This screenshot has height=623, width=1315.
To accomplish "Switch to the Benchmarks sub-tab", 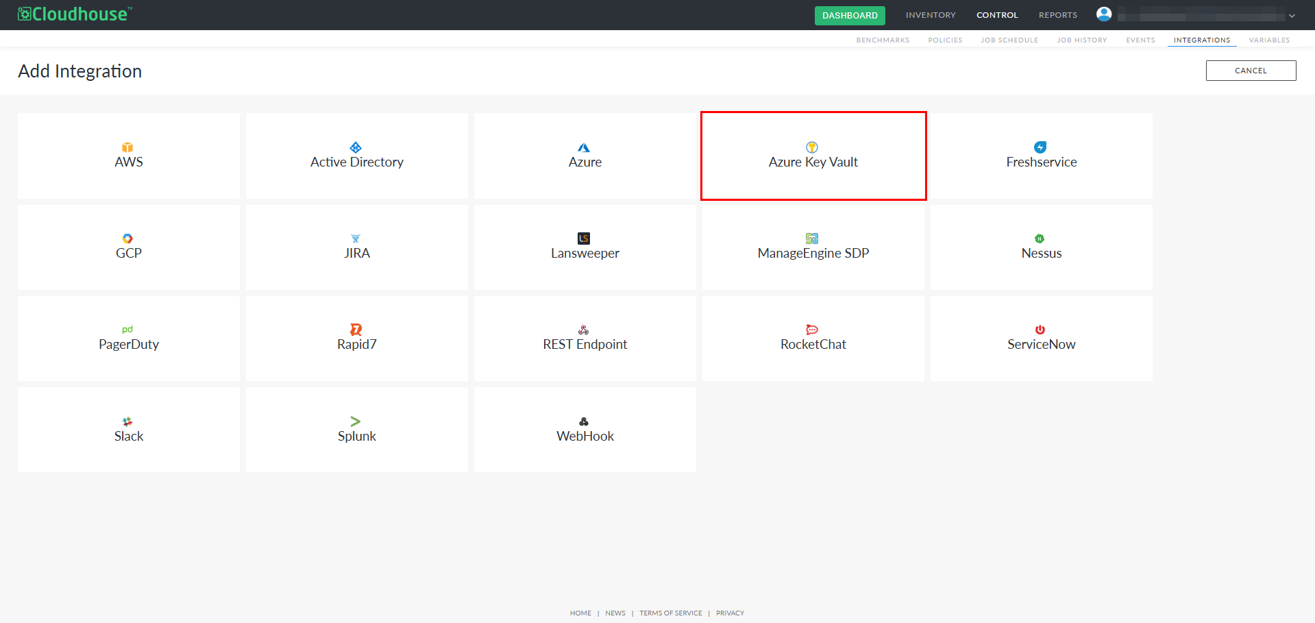I will click(x=883, y=40).
